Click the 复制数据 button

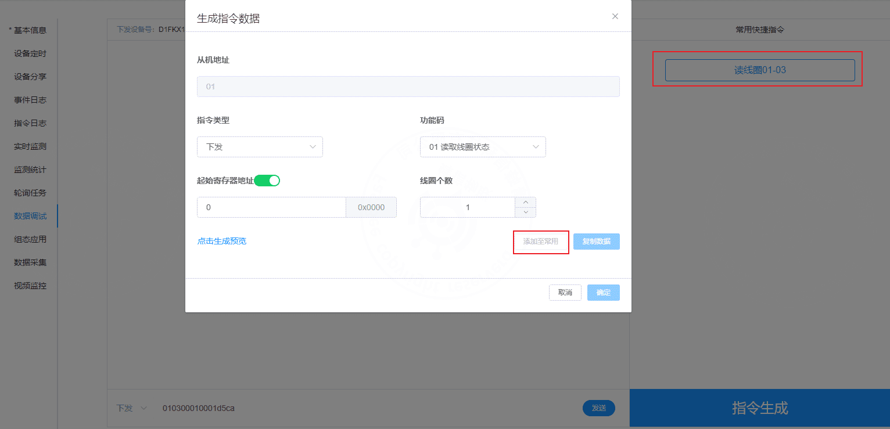(597, 241)
